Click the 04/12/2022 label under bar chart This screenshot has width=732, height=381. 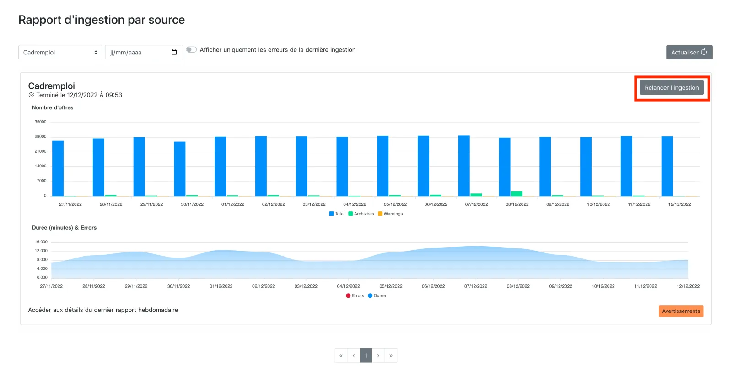pos(355,204)
